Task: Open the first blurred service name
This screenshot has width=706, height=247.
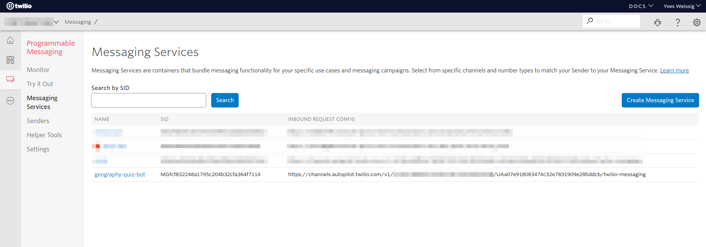Action: (109, 132)
